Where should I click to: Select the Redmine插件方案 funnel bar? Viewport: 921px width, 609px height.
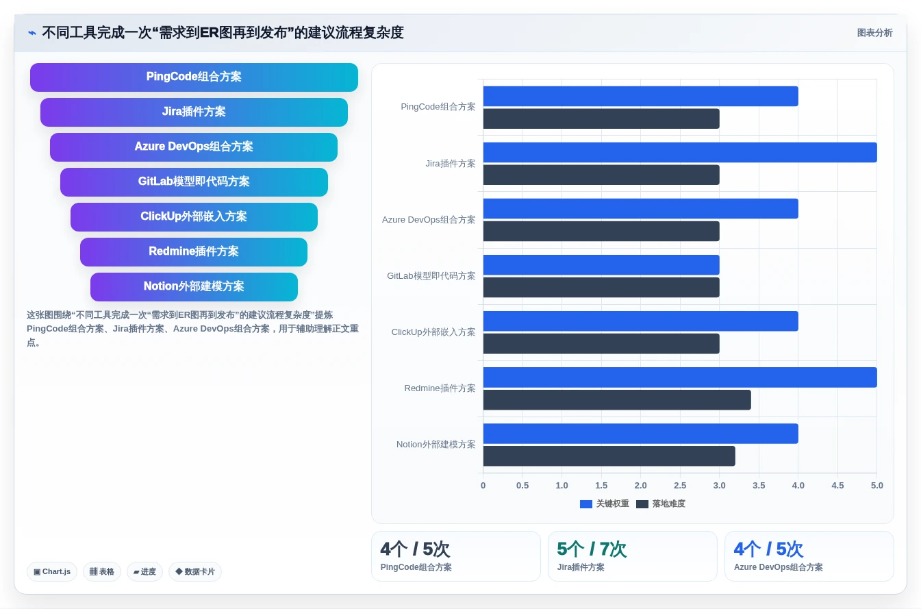pos(194,251)
